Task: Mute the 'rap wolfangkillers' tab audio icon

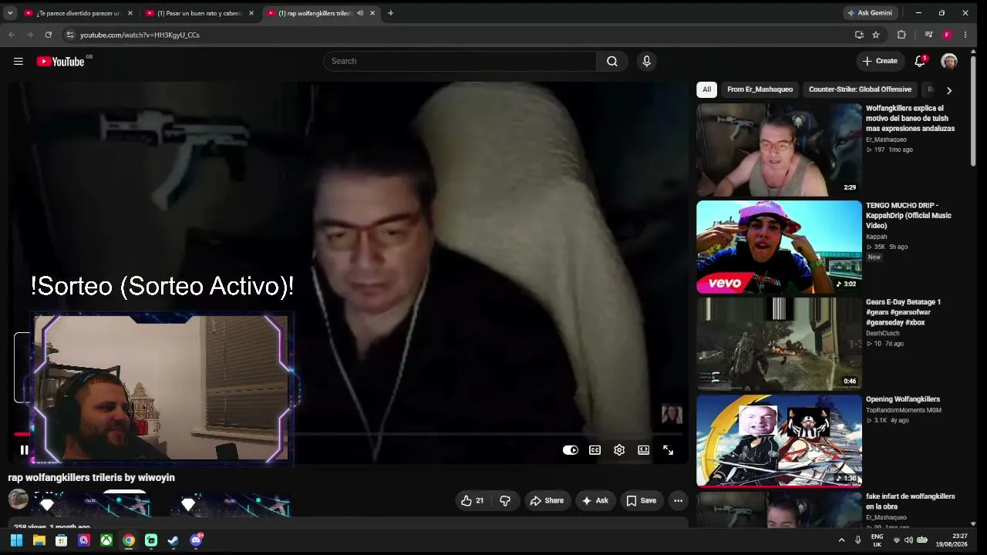Action: 359,13
